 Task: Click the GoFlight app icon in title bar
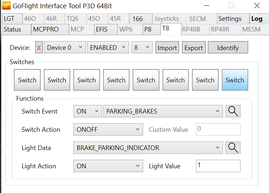pyautogui.click(x=6, y=6)
